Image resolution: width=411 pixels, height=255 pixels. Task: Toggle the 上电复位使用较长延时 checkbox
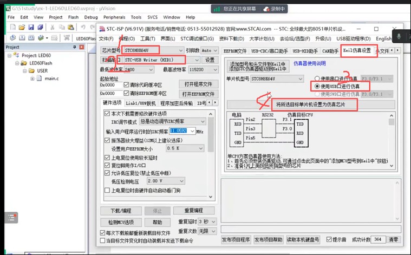107,158
